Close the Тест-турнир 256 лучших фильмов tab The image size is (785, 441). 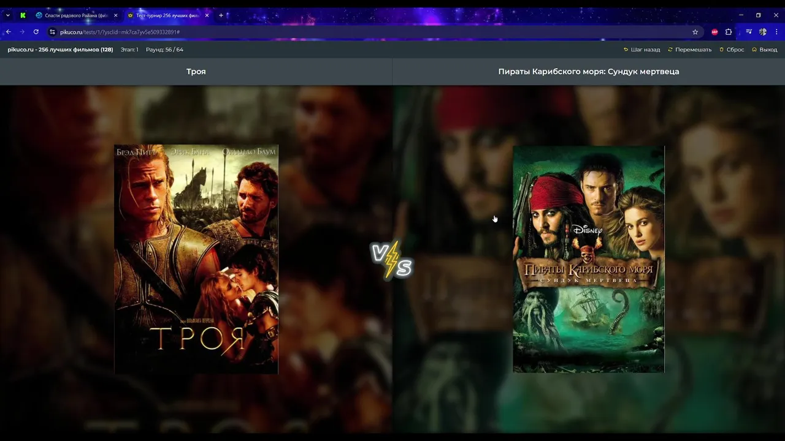pyautogui.click(x=207, y=15)
